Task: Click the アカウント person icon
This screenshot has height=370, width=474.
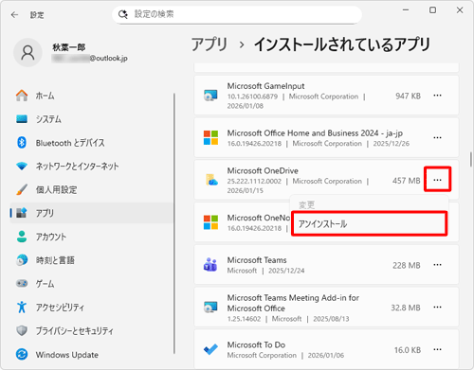Action: click(x=22, y=237)
